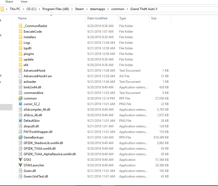Expand chevron after Steam breadcrumb
Viewport: 218px width, 186px height.
[x=87, y=9]
